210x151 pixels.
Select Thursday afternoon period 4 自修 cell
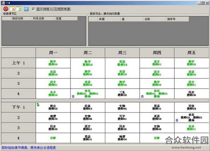click(x=157, y=138)
